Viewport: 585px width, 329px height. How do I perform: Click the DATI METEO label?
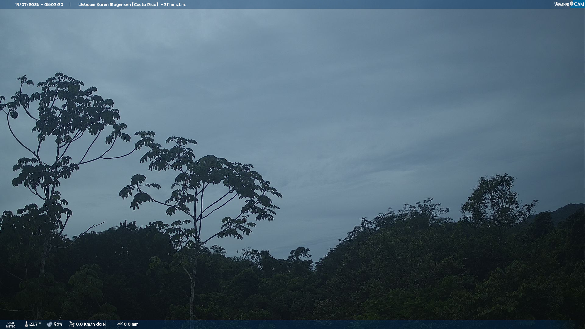point(11,325)
